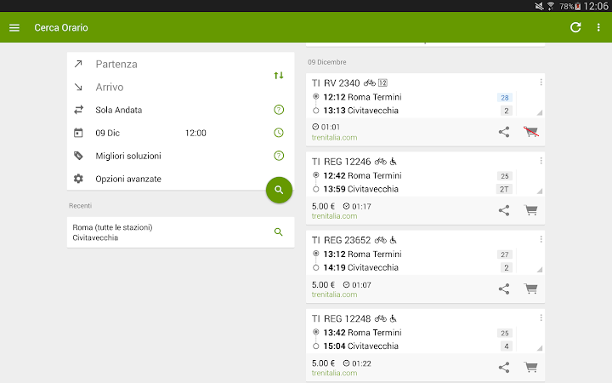Screen dimensions: 612x383
Task: Show help for Sola Andata option
Action: [279, 110]
